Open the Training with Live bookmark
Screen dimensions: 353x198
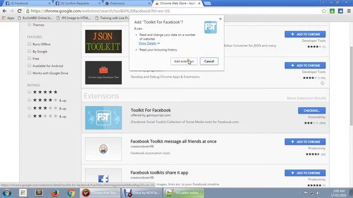point(112,18)
